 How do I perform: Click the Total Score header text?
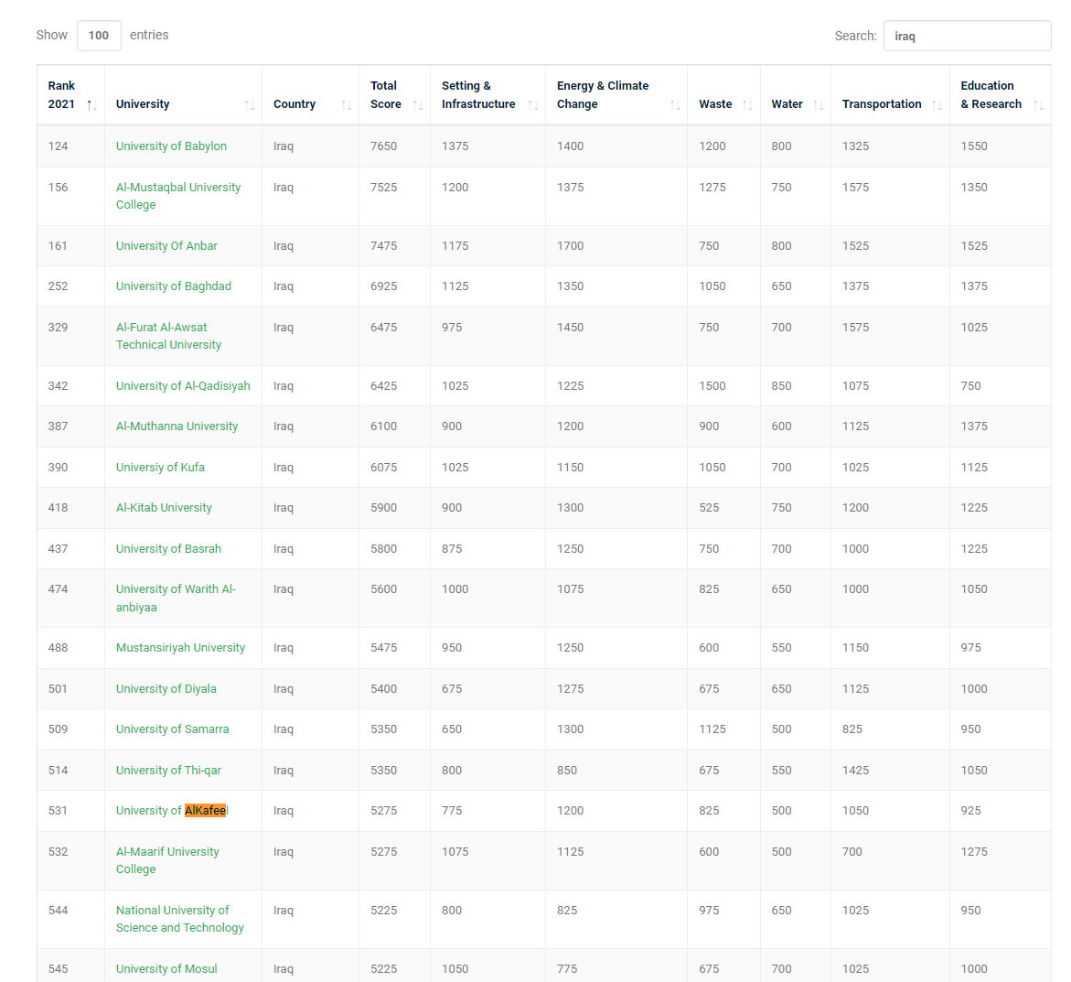click(386, 95)
